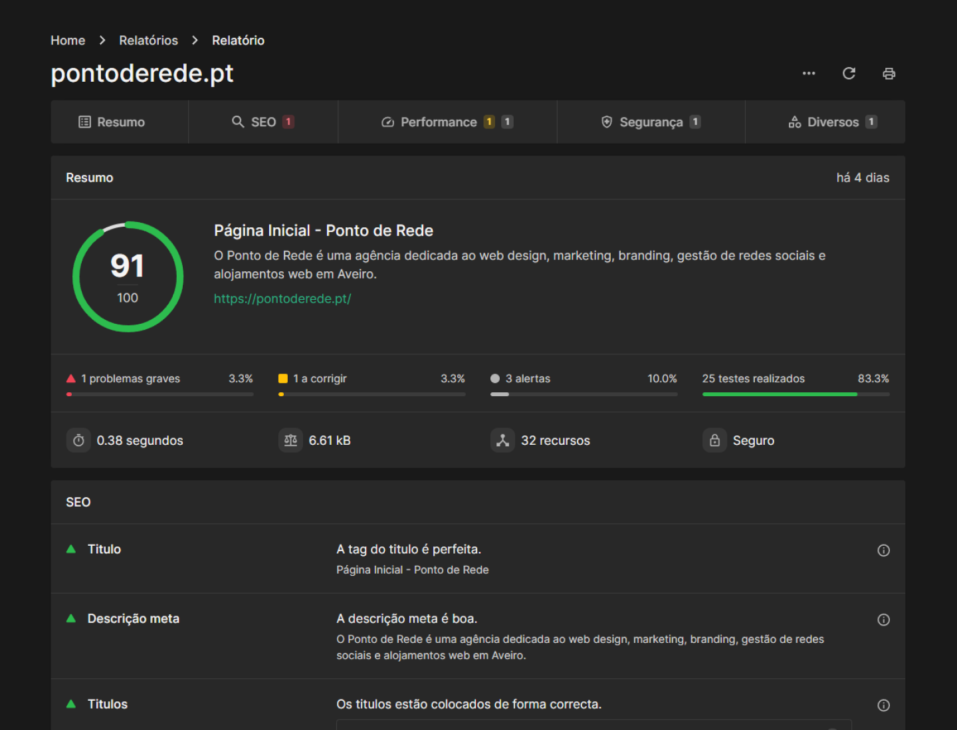Click the magnifier icon in SEO tab
Image resolution: width=957 pixels, height=730 pixels.
pos(238,122)
